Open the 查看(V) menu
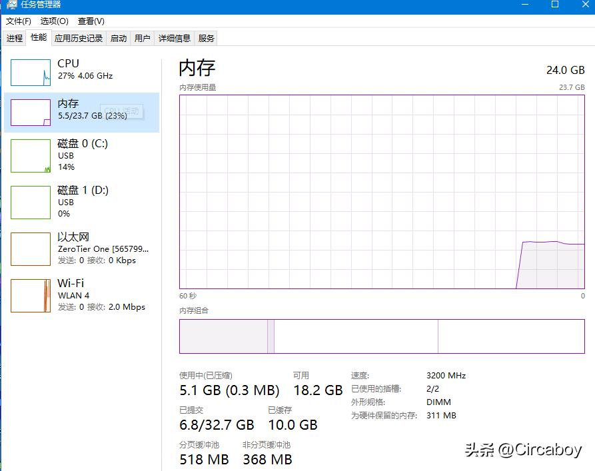 [91, 21]
